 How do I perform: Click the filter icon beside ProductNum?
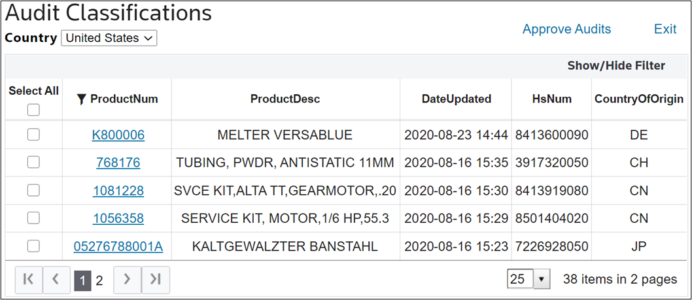(80, 99)
